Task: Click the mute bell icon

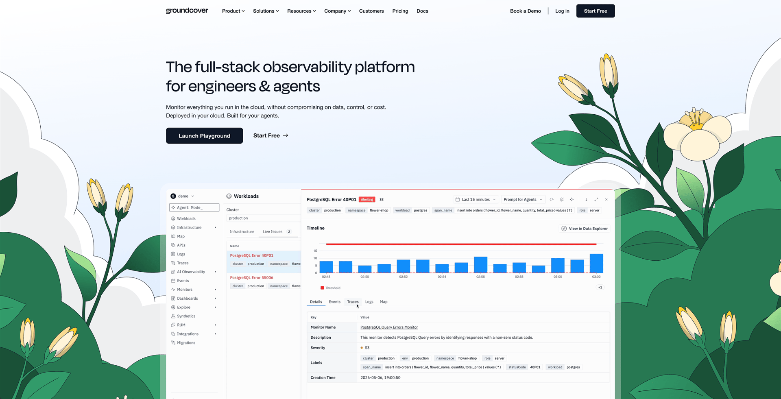Action: click(562, 200)
